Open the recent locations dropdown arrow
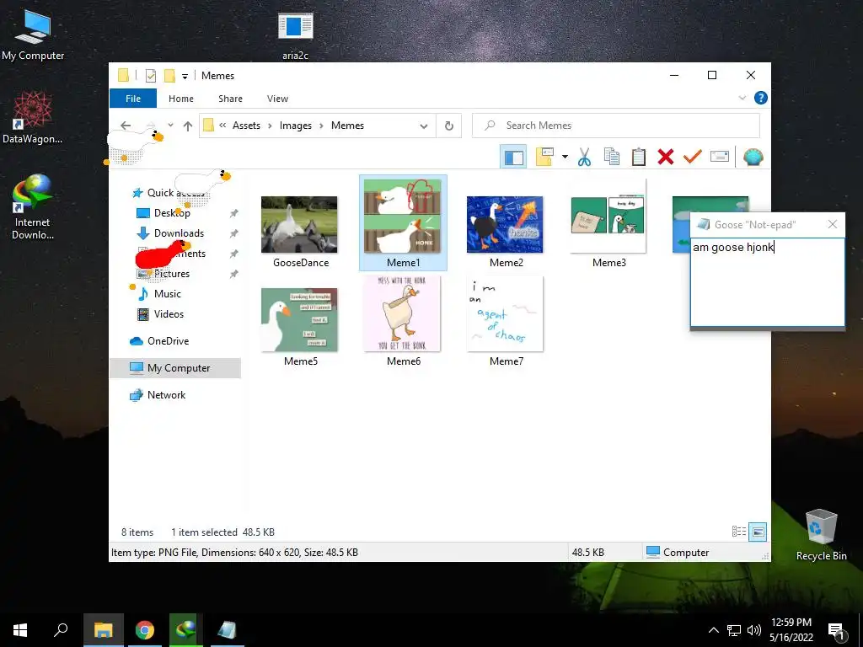 click(170, 126)
